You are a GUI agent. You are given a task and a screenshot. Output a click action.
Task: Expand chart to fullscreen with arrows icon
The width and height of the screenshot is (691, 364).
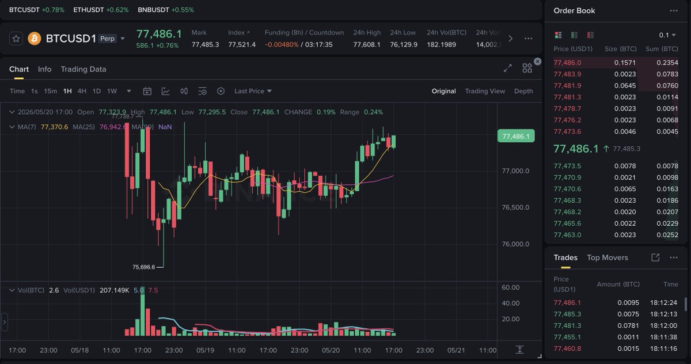point(508,68)
